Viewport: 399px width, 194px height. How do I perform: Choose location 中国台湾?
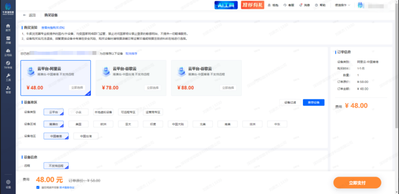[x=86, y=136]
